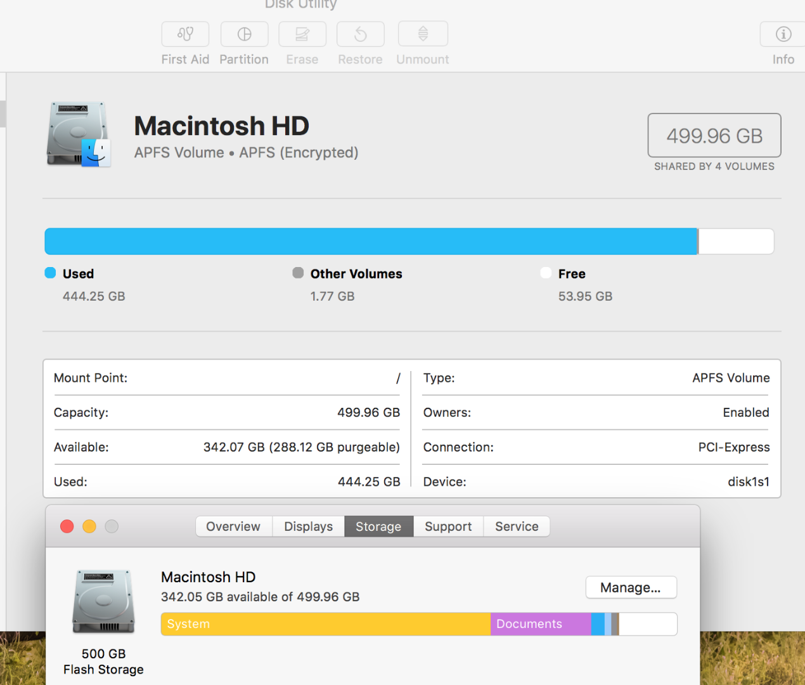
Task: Switch to the Service tab
Action: click(x=516, y=526)
